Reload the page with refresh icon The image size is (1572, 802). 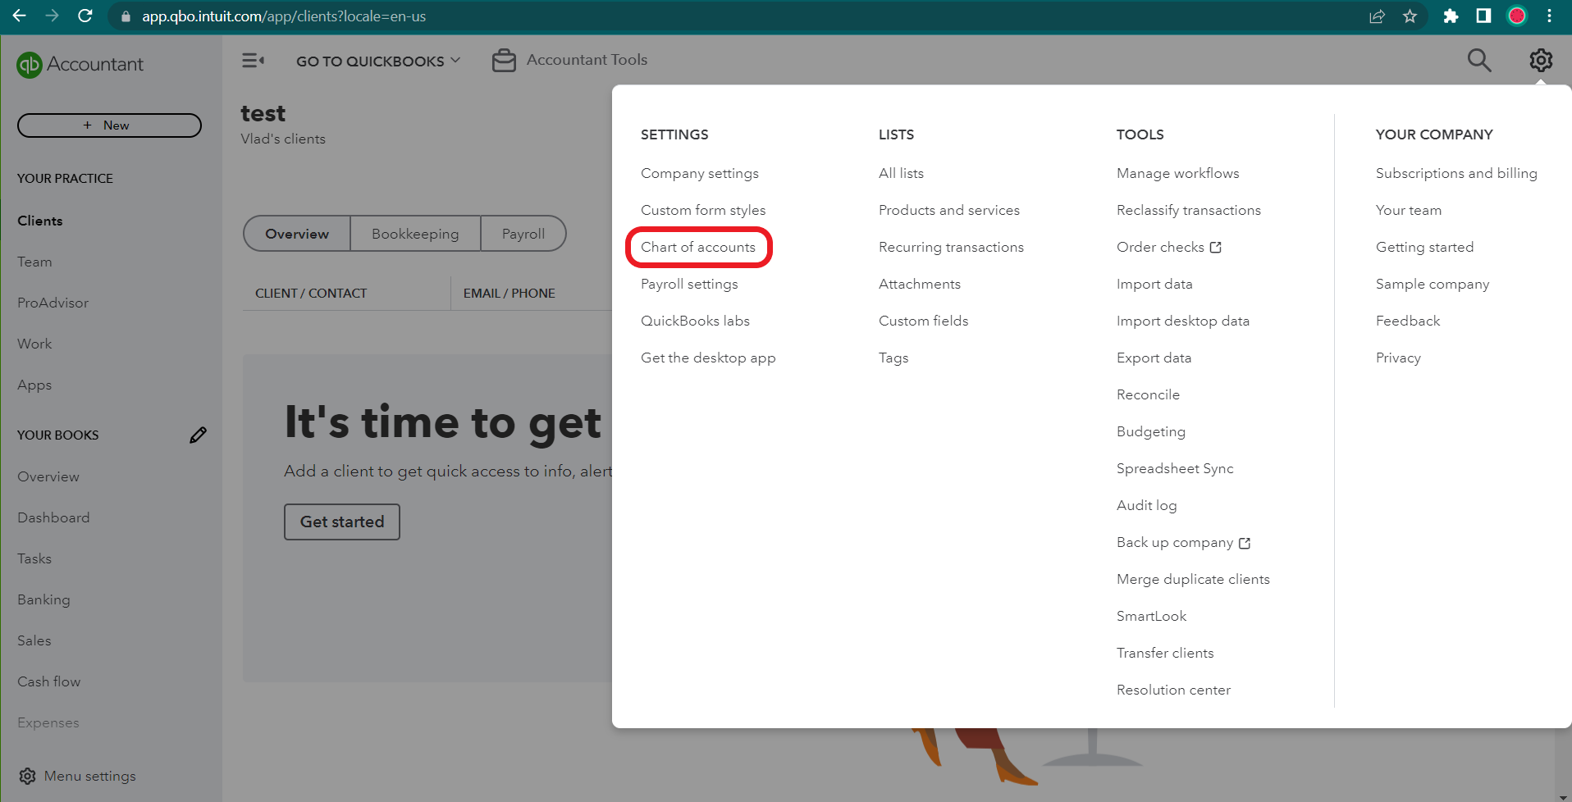coord(85,16)
